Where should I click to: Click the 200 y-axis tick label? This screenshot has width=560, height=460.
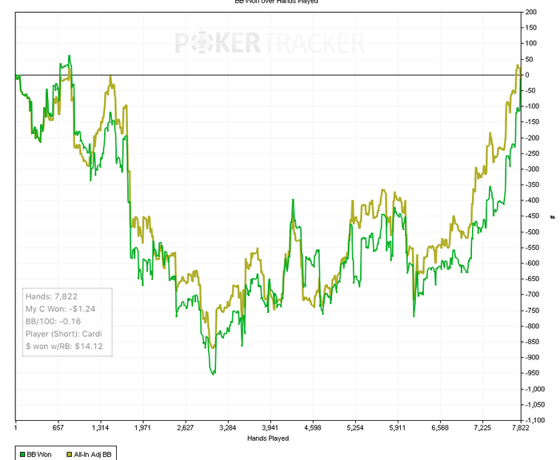(531, 12)
